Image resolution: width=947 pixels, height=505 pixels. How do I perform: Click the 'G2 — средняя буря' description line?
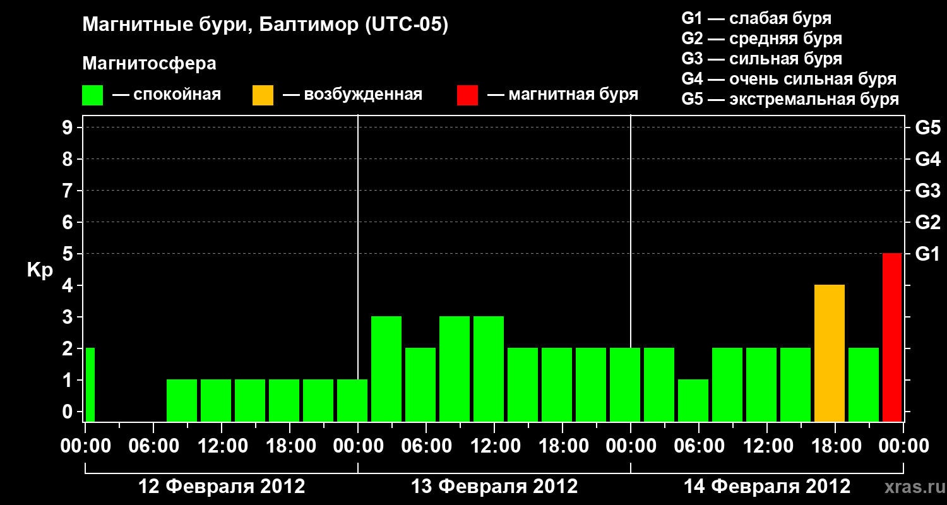tap(762, 39)
